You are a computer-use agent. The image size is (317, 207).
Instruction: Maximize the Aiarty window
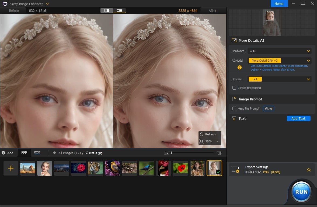(303, 3)
